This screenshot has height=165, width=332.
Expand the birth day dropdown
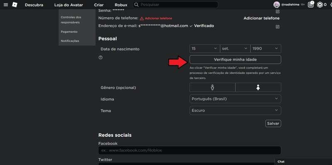click(205, 49)
